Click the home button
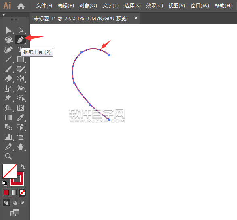 click(21, 6)
